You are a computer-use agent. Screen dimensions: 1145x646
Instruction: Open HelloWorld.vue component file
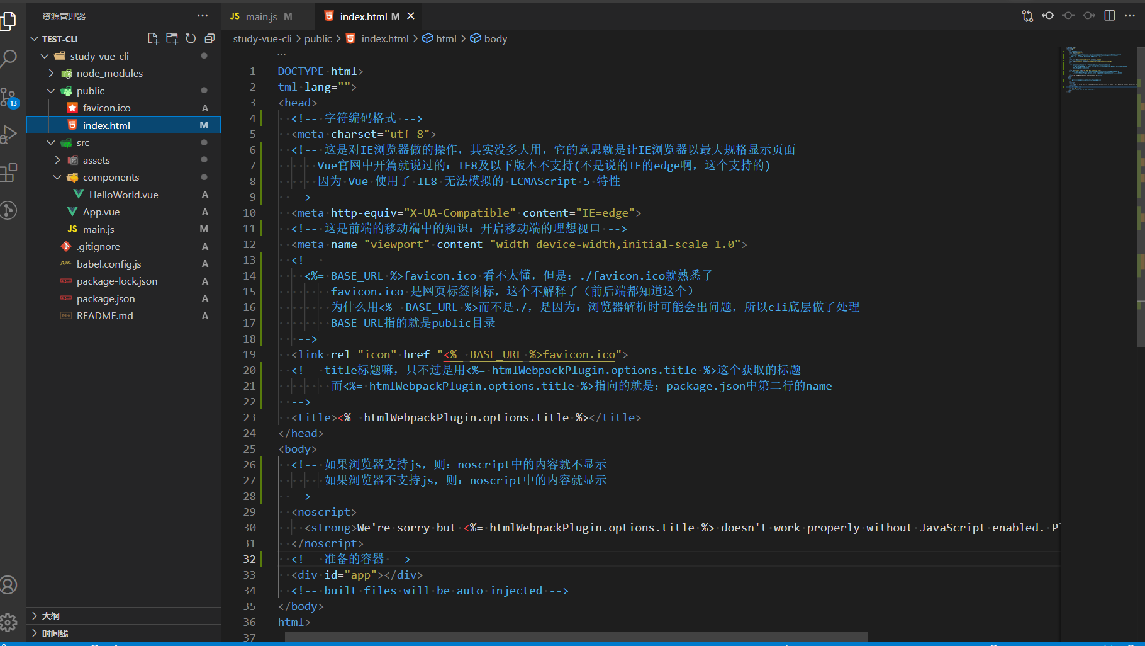pos(123,195)
